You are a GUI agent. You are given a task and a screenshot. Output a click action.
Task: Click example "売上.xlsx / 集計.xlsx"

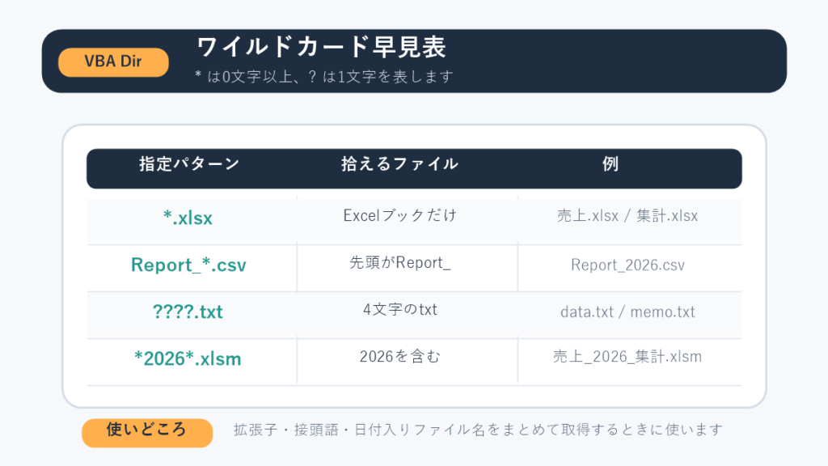tap(627, 215)
